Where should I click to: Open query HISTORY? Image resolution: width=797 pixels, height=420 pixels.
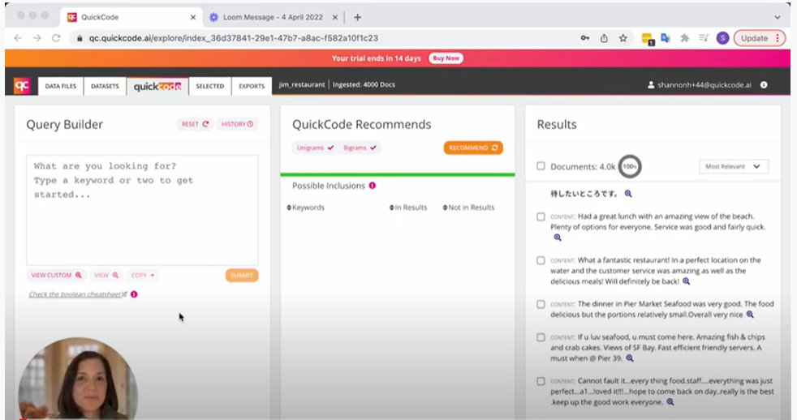coord(237,124)
